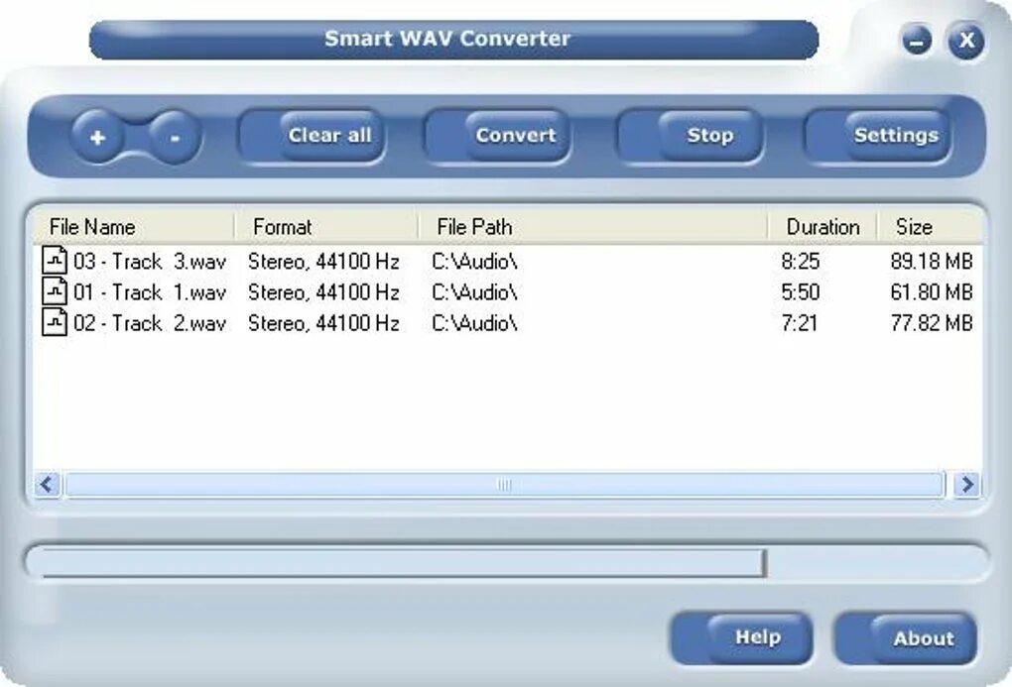Click the horizontal scrollbar thumb
The width and height of the screenshot is (1012, 687).
504,485
